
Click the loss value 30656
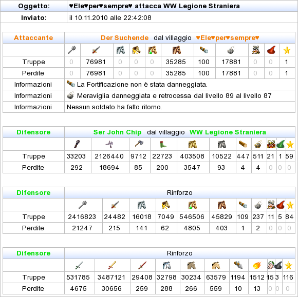pos(111,288)
